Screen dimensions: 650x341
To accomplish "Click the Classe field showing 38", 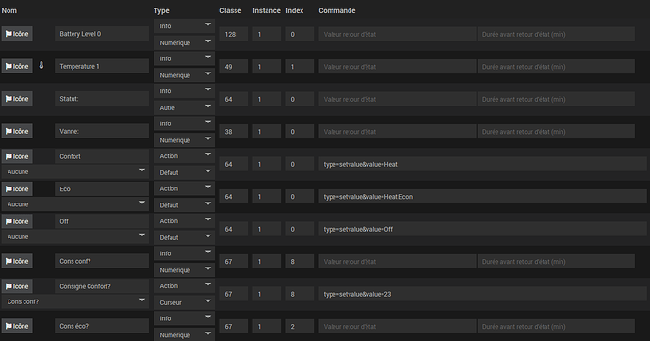I will (234, 131).
